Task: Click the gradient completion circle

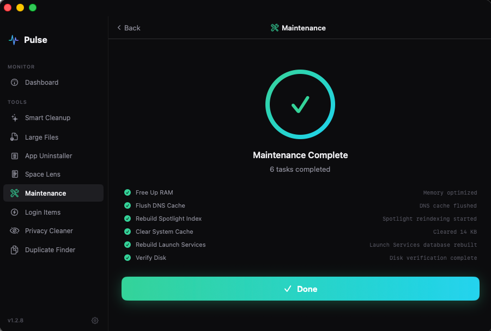Action: pyautogui.click(x=300, y=104)
